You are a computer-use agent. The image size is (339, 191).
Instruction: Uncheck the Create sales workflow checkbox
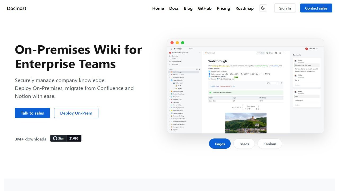(209, 72)
